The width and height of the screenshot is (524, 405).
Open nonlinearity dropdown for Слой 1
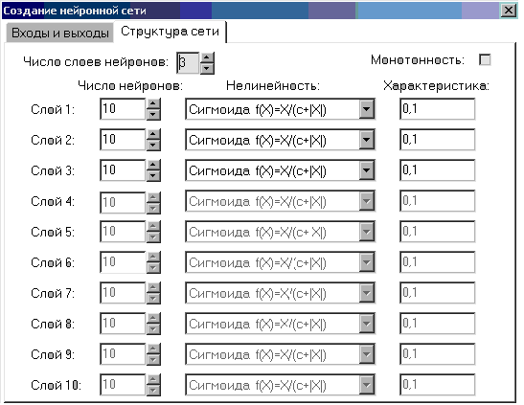pos(367,109)
